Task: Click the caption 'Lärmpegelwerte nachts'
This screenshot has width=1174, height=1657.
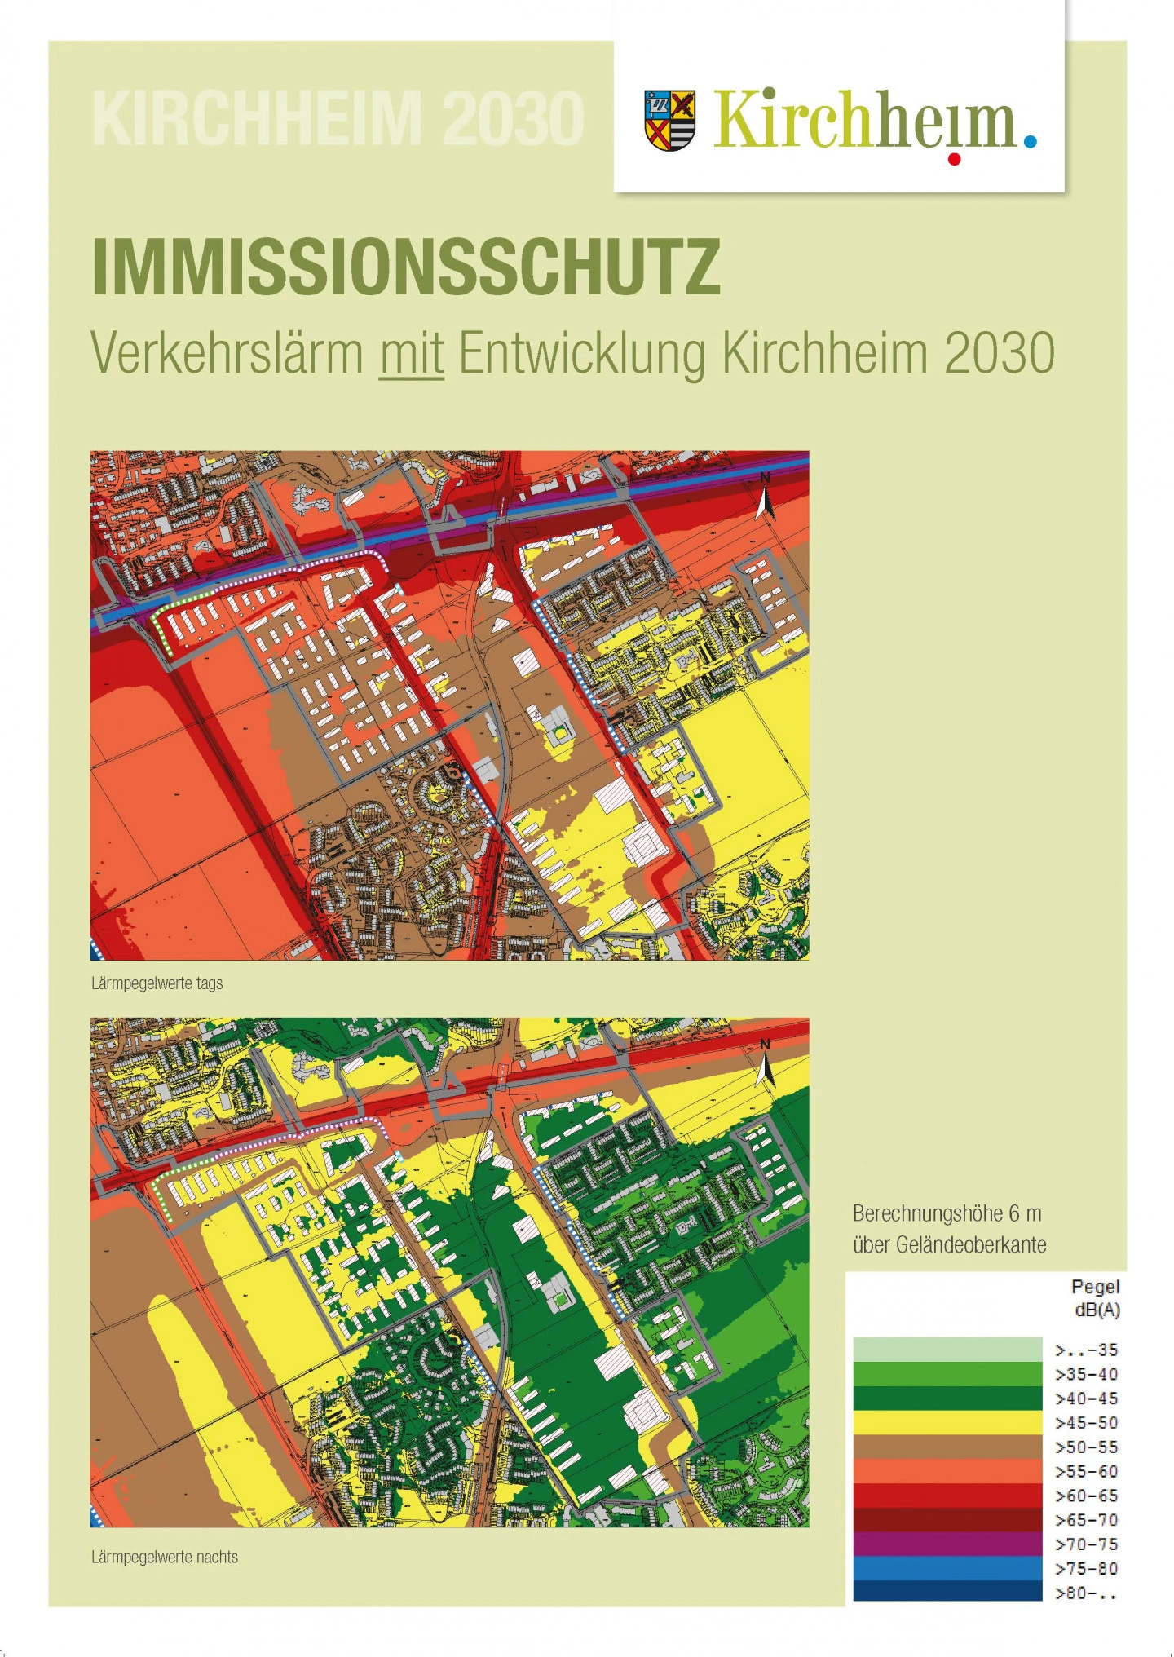Action: pyautogui.click(x=165, y=1557)
